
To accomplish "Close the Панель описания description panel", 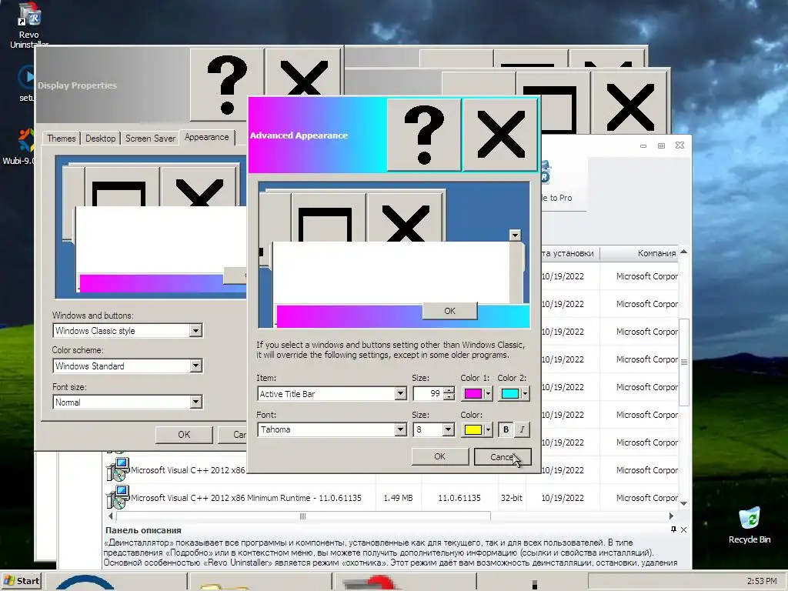I will pos(683,529).
